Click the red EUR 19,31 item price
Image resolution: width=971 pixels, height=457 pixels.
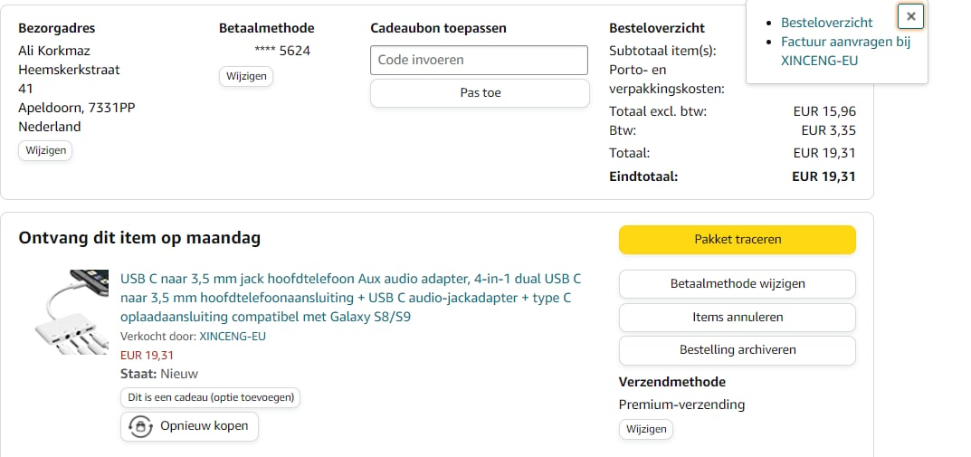click(x=147, y=355)
